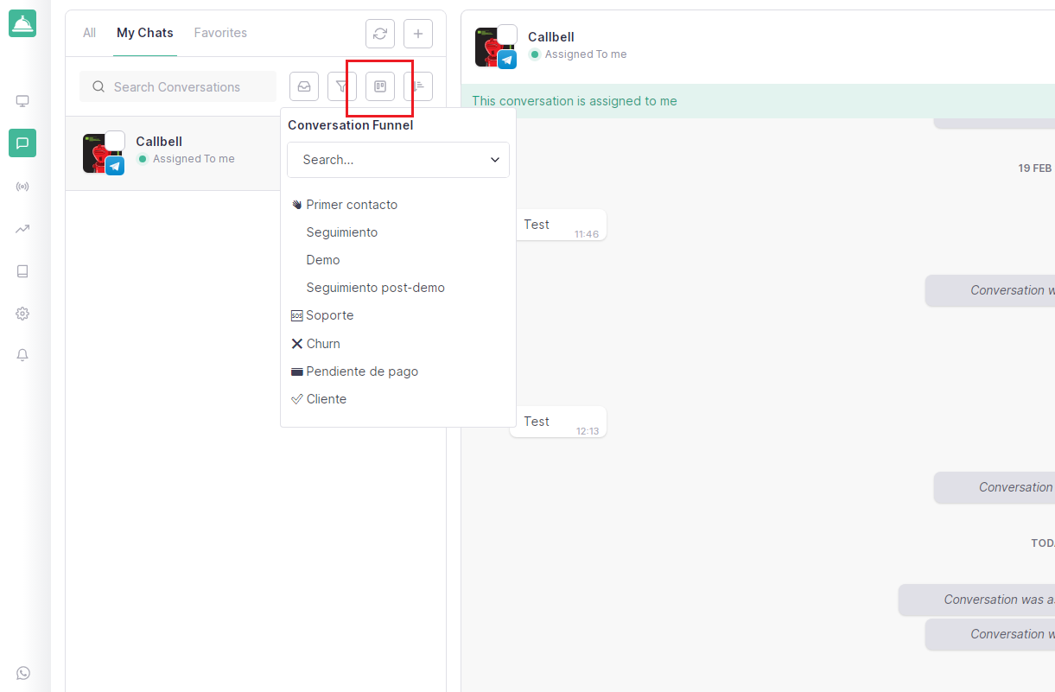Click the Callbell bell logo in sidebar

pos(22,23)
